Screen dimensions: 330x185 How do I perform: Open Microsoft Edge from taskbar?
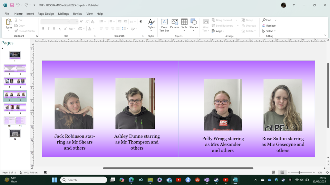pyautogui.click(x=131, y=180)
